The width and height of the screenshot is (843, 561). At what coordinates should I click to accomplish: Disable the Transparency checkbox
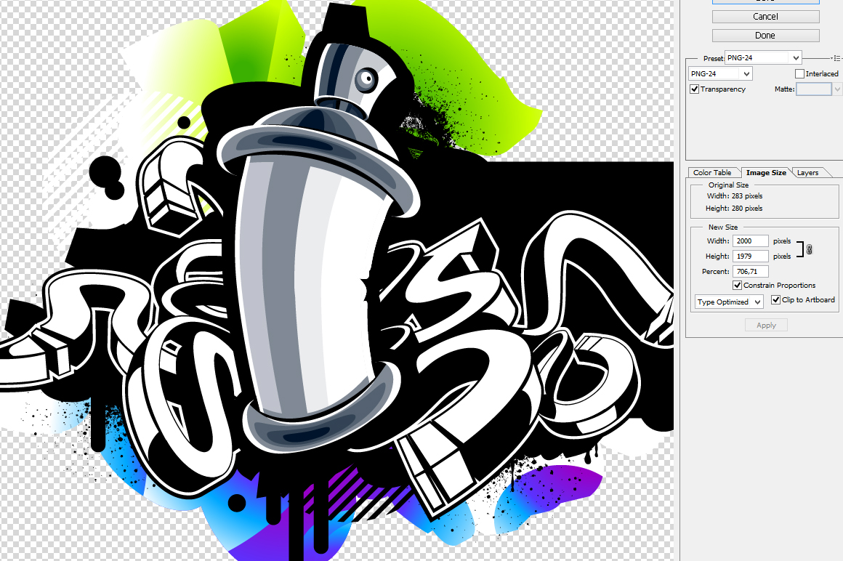[x=694, y=89]
